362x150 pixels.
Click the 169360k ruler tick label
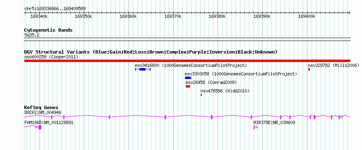click(129, 17)
